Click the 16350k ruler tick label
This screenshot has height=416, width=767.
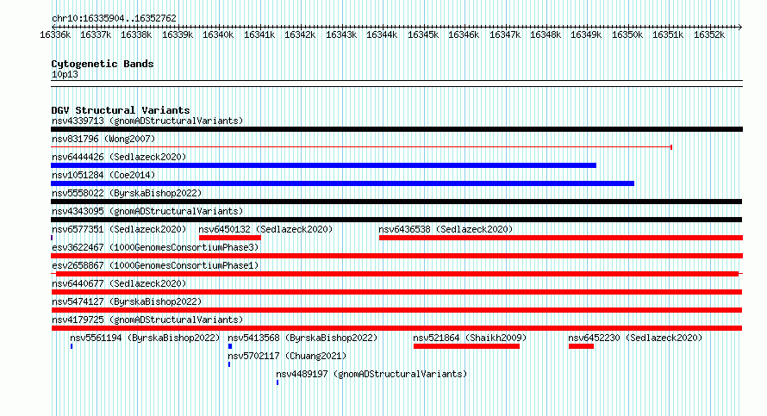point(627,34)
